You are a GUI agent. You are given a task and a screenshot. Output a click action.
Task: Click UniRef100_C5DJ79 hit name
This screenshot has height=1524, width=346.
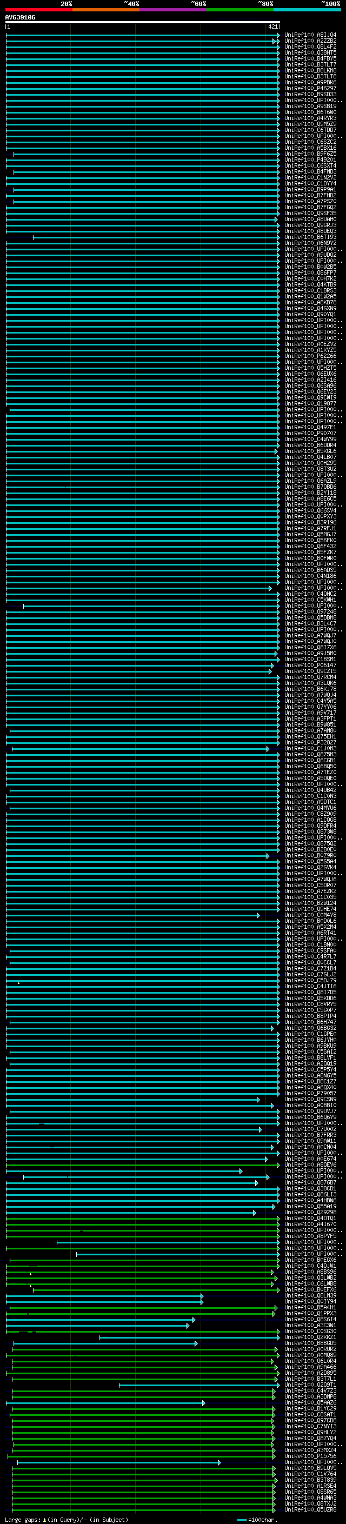[x=310, y=980]
